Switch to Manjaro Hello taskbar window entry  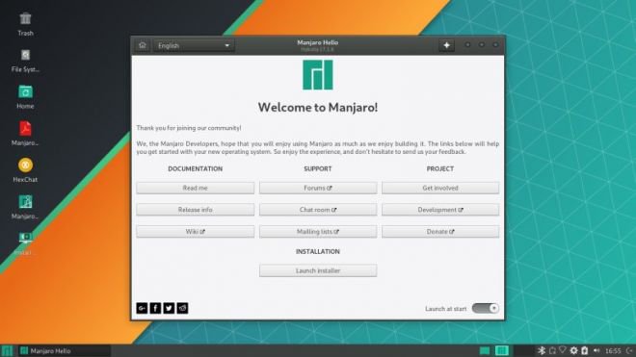(64, 351)
